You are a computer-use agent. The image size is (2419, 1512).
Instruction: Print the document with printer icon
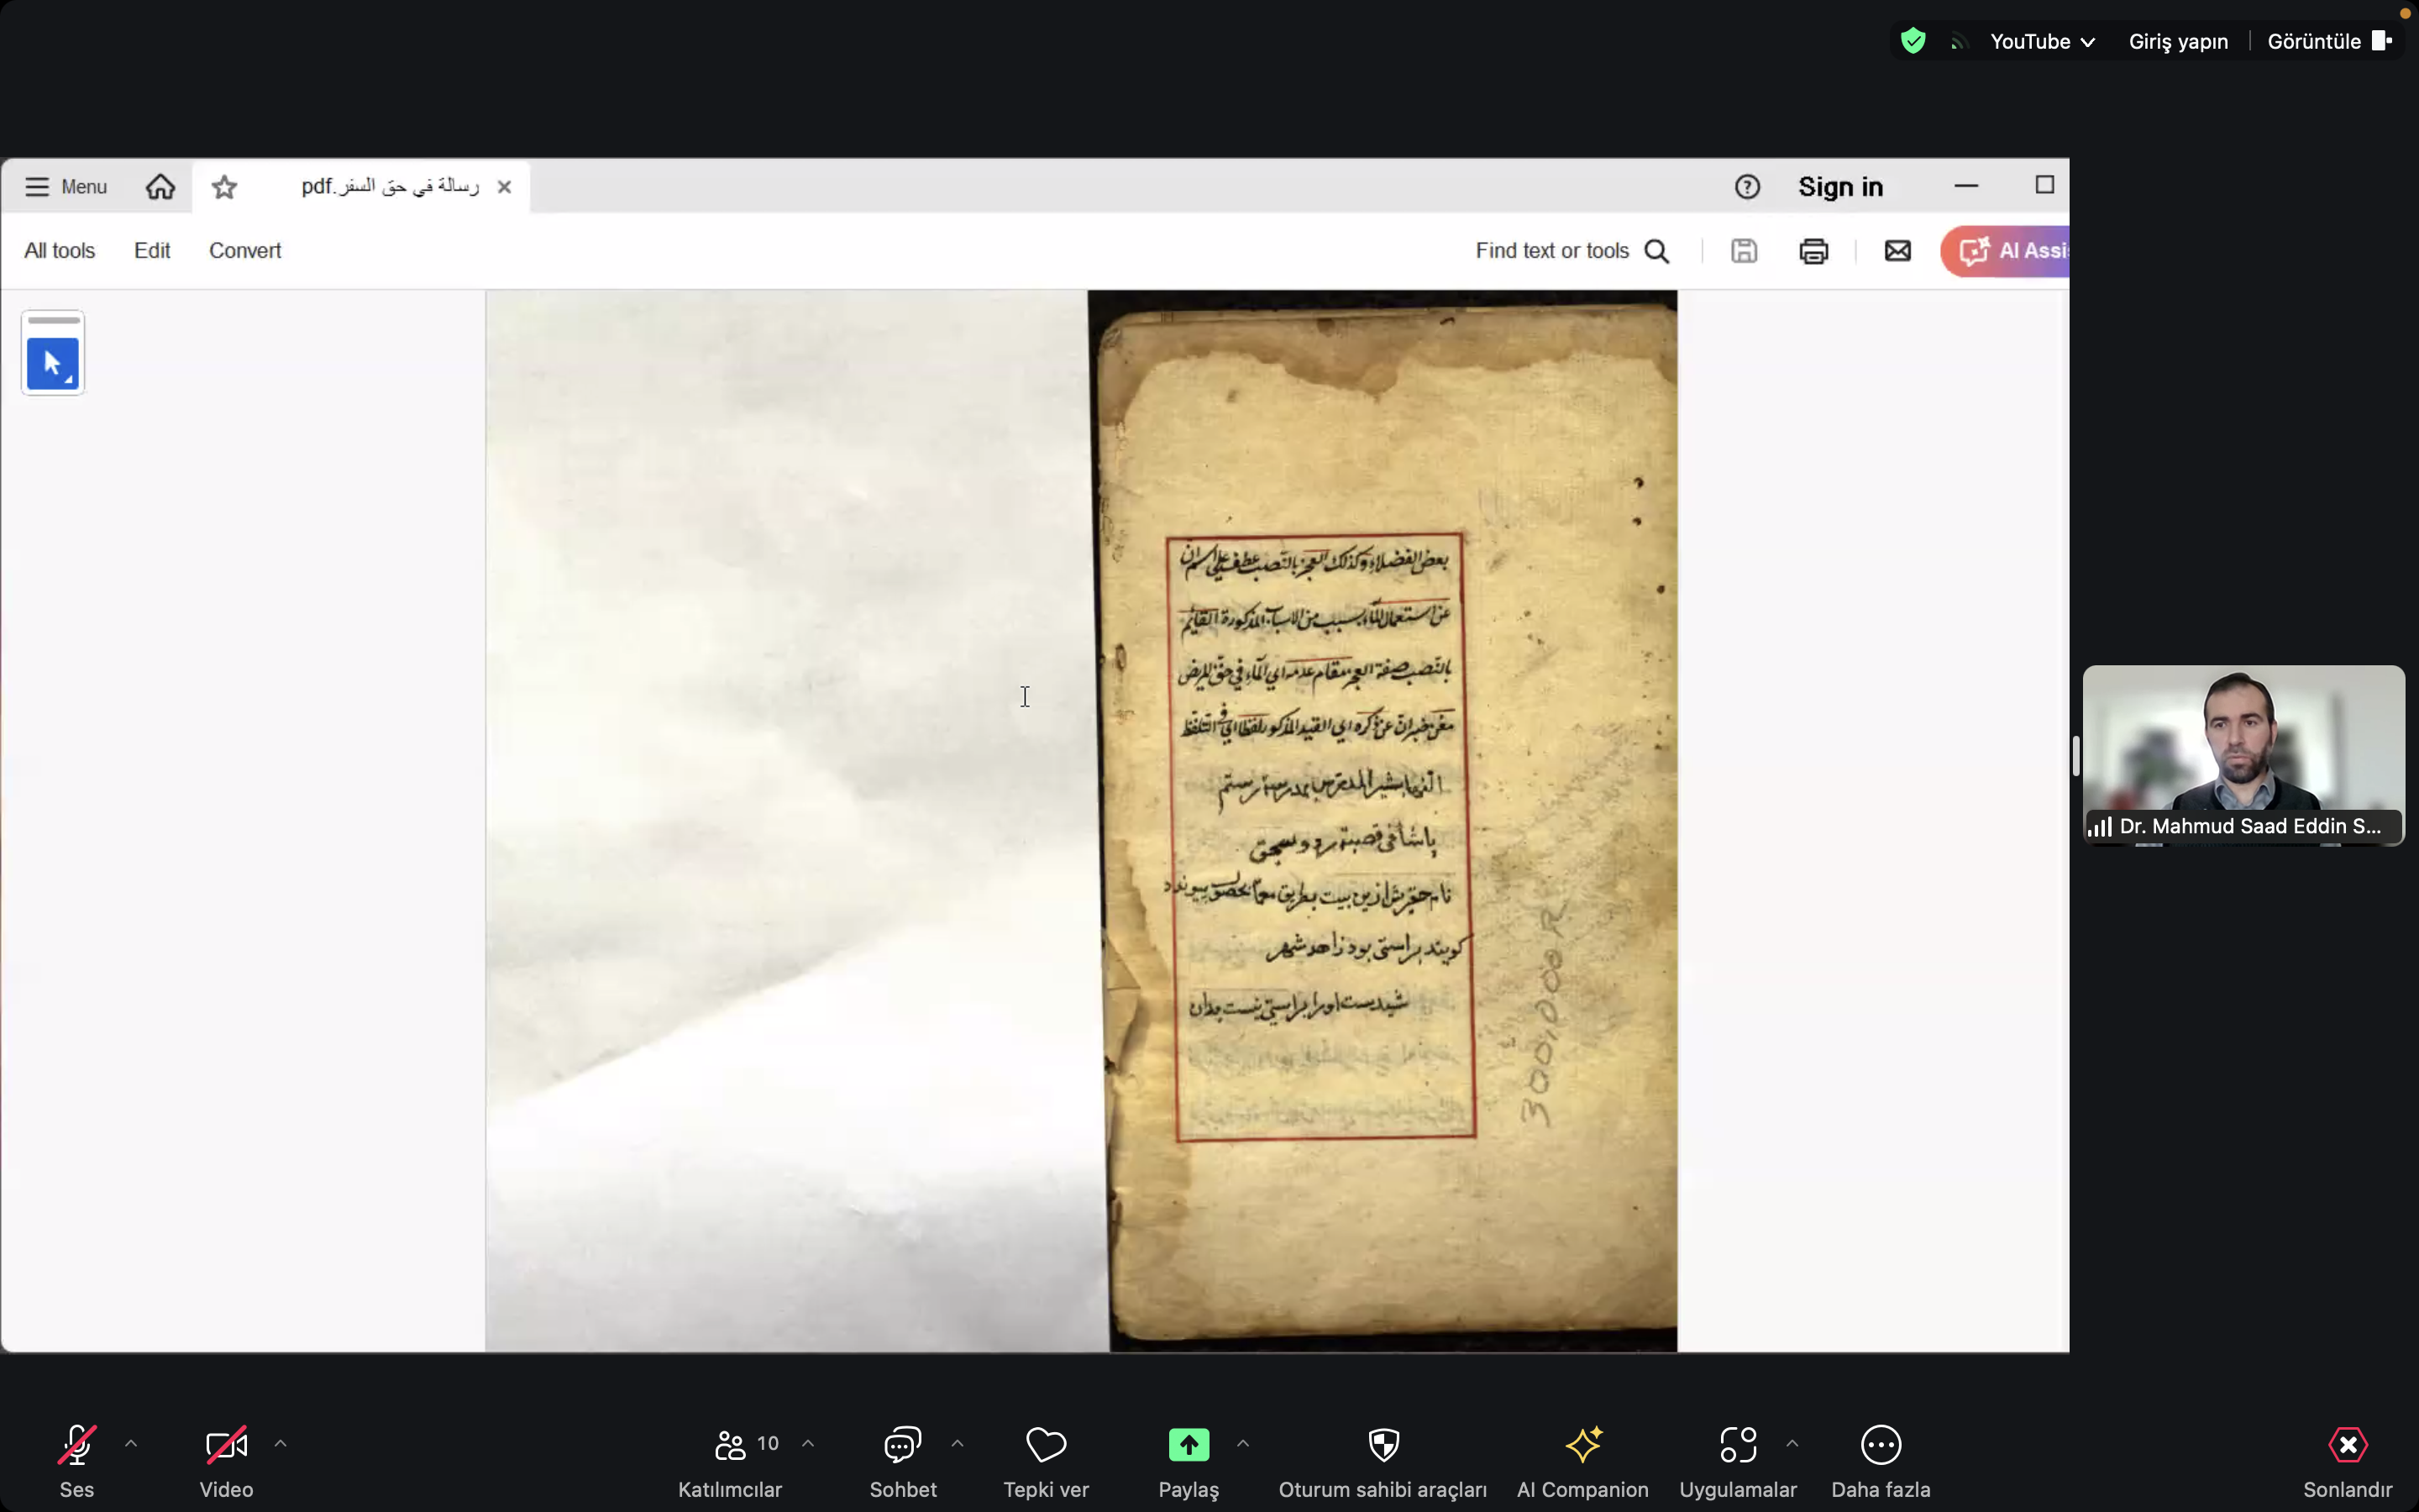pyautogui.click(x=1813, y=251)
